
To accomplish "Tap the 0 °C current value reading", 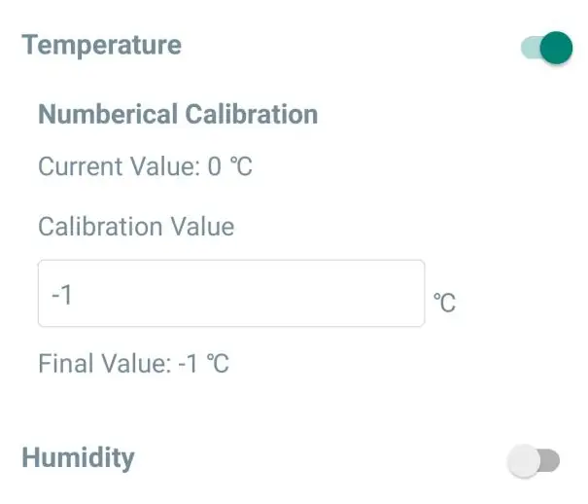I will click(x=230, y=166).
